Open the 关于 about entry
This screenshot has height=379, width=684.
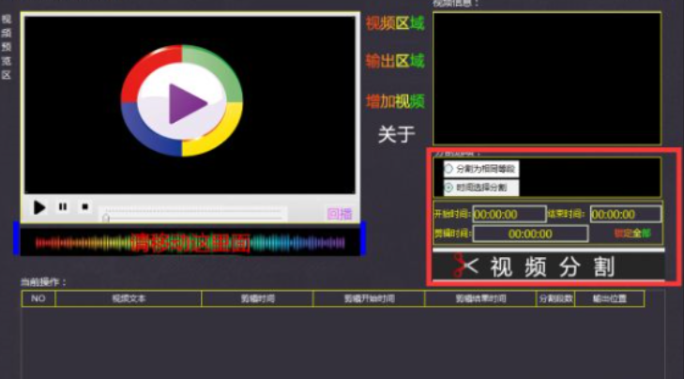coord(395,134)
